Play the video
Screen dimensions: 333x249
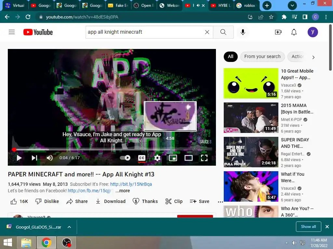19,158
